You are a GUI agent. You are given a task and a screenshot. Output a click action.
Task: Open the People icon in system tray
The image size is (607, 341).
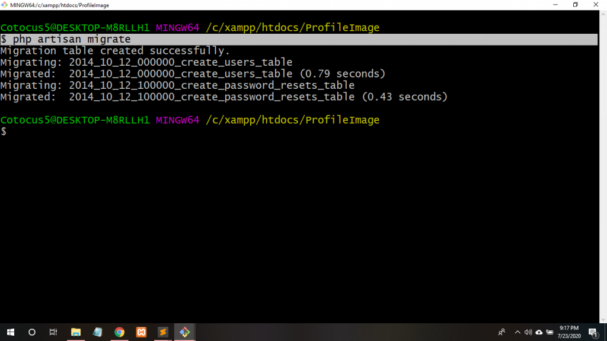(501, 332)
